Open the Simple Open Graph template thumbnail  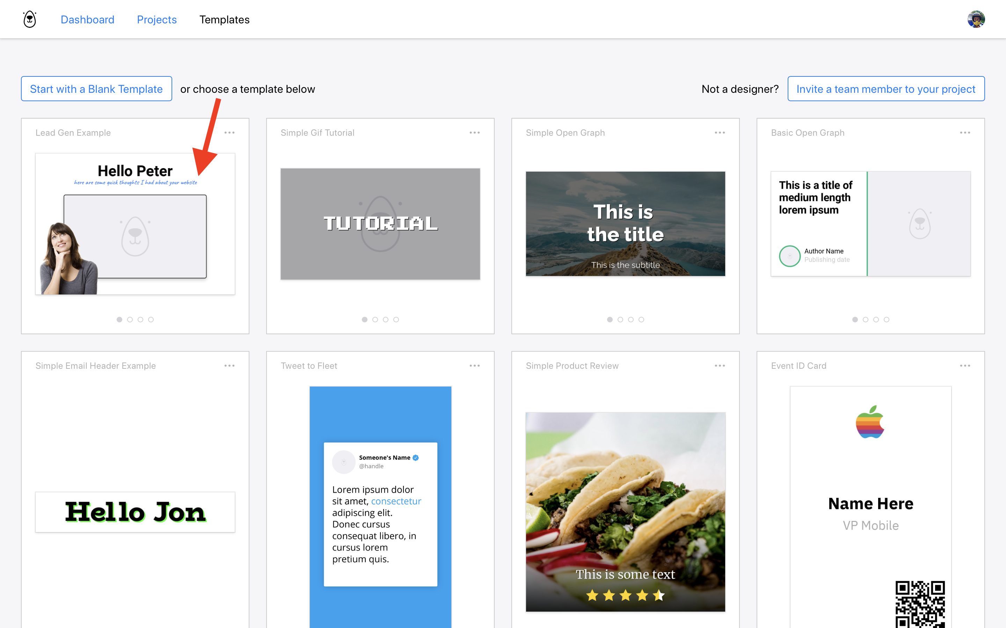click(625, 223)
